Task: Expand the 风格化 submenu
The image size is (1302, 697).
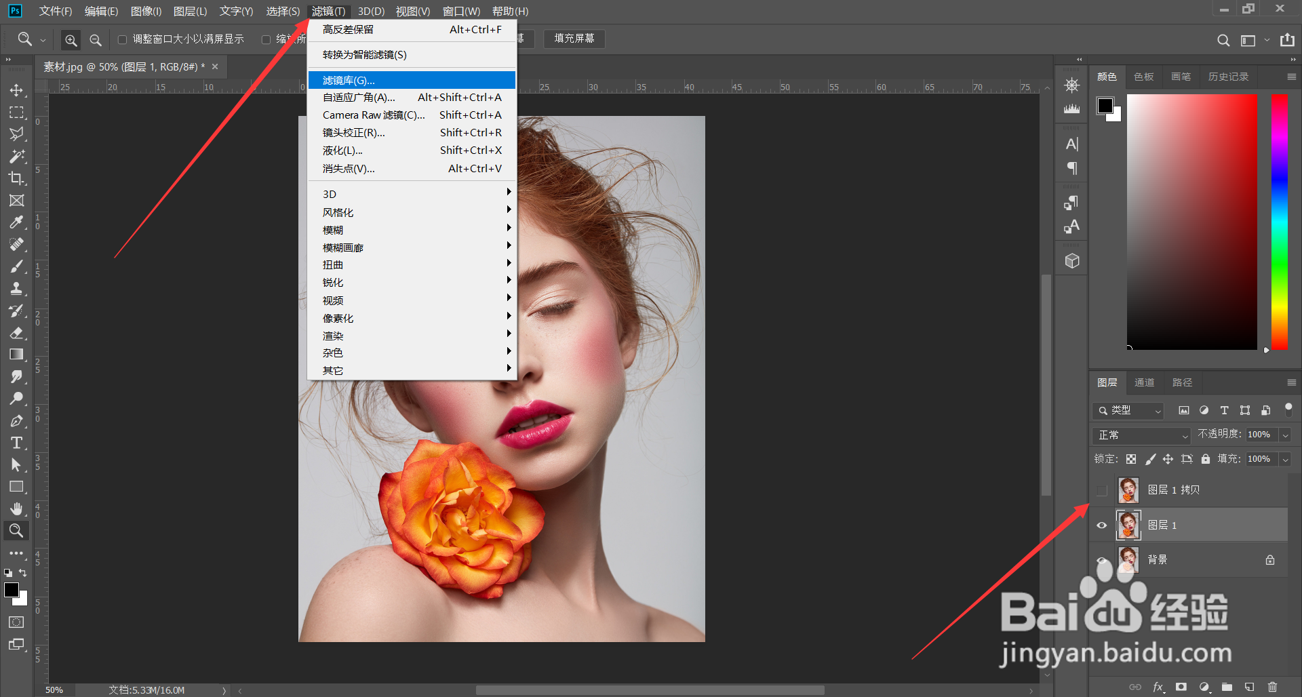Action: click(412, 212)
